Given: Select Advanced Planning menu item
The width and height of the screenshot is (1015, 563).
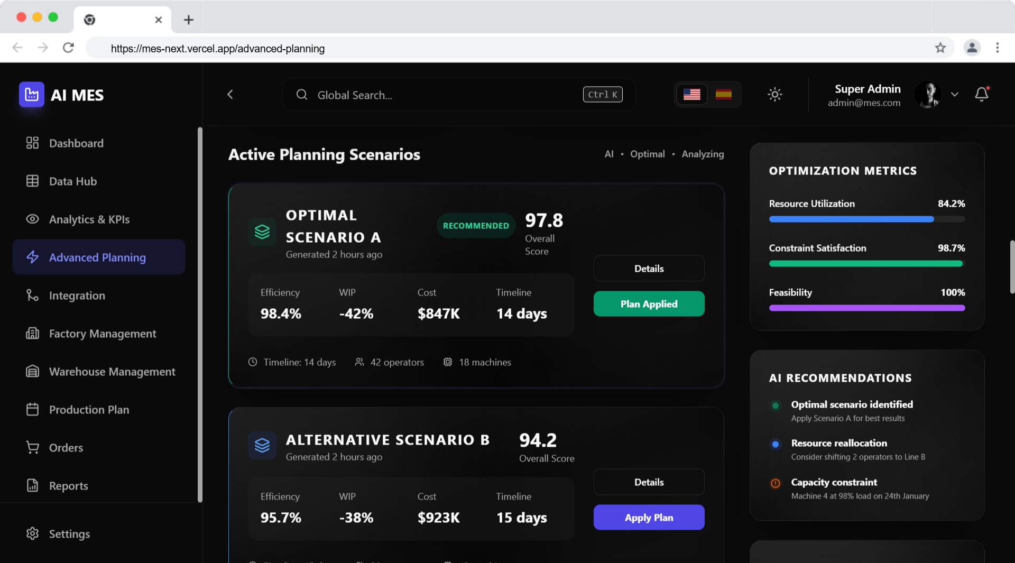Looking at the screenshot, I should point(99,257).
